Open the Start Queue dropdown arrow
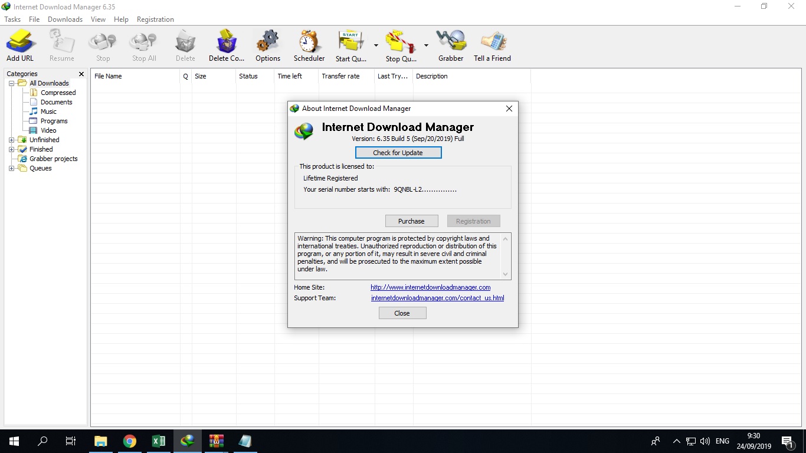806x453 pixels. click(376, 45)
